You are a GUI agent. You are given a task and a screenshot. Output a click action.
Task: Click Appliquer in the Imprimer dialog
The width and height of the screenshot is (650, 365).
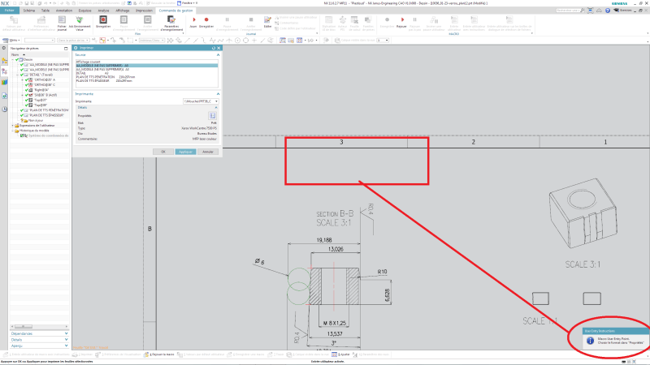185,152
